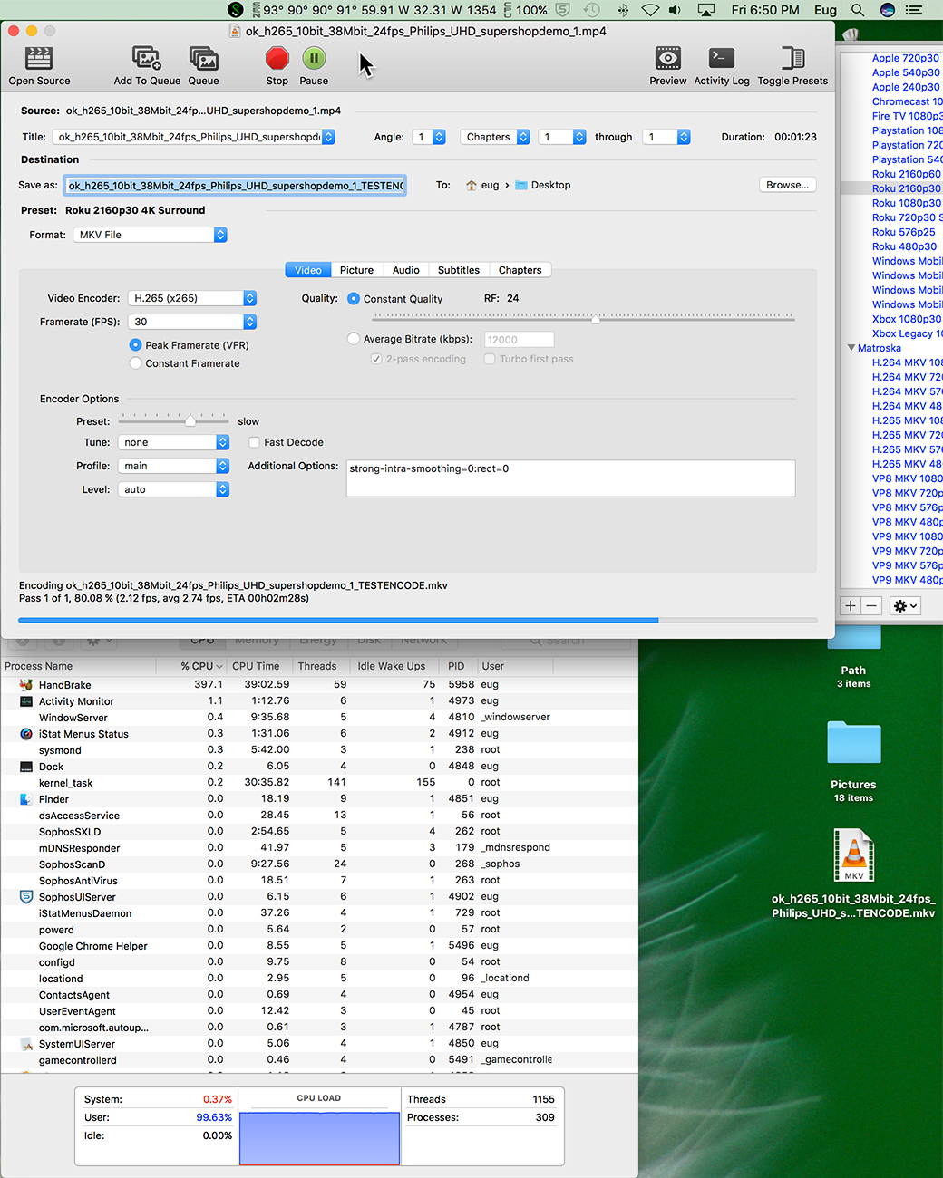This screenshot has width=943, height=1178.
Task: Open the Format MKV File dropdown
Action: (151, 235)
